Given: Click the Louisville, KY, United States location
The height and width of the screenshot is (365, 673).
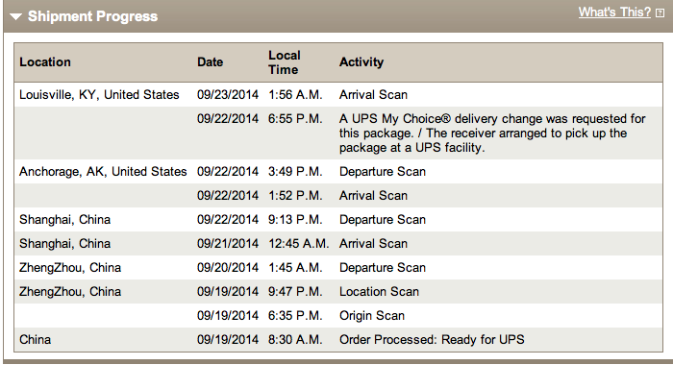Looking at the screenshot, I should tap(99, 95).
